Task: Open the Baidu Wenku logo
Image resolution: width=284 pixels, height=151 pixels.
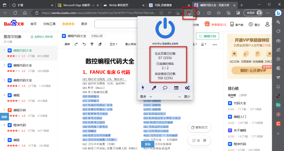Action: (x=14, y=24)
